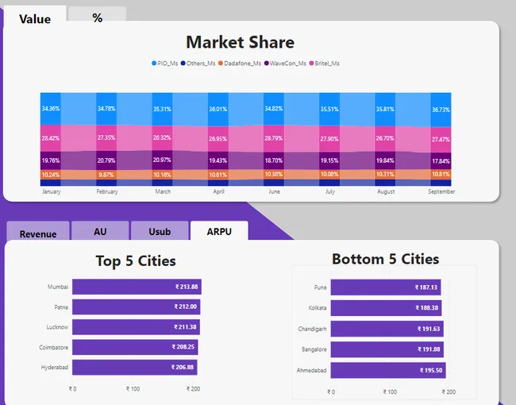Click the January 10.24% Dadafone segment
The image size is (516, 405).
(x=50, y=175)
